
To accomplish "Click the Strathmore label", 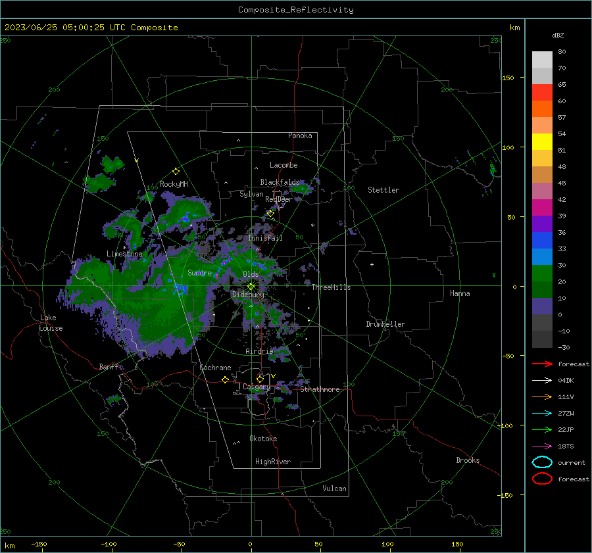I will tap(320, 389).
